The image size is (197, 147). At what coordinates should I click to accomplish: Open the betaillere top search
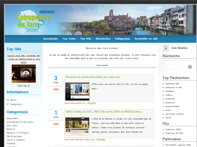pyautogui.click(x=169, y=91)
